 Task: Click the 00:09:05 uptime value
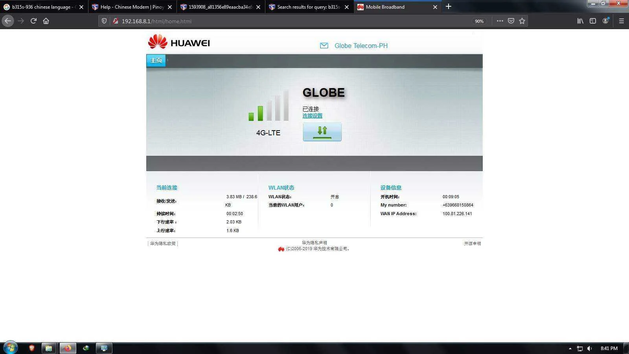[x=451, y=197]
